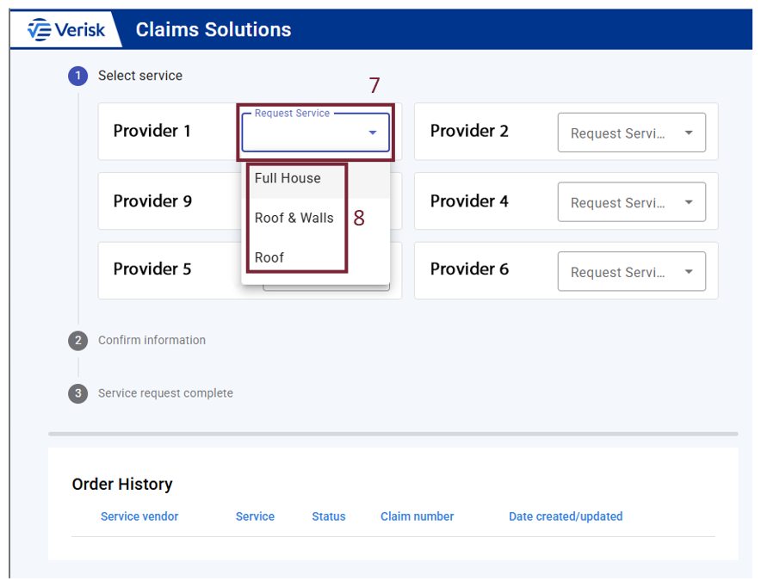This screenshot has height=587, width=761.
Task: Click Provider 6 dropdown arrow icon
Action: [689, 273]
